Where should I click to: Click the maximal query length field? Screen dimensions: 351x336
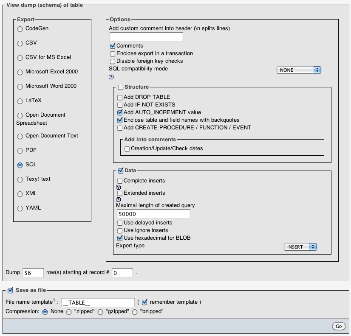tap(153, 214)
